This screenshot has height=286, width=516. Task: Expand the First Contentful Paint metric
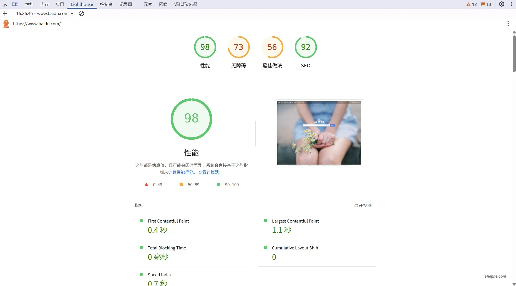click(168, 221)
